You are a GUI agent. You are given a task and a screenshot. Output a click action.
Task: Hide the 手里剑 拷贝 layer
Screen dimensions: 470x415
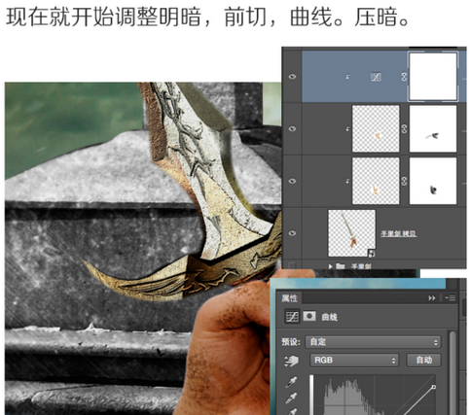pyautogui.click(x=292, y=233)
